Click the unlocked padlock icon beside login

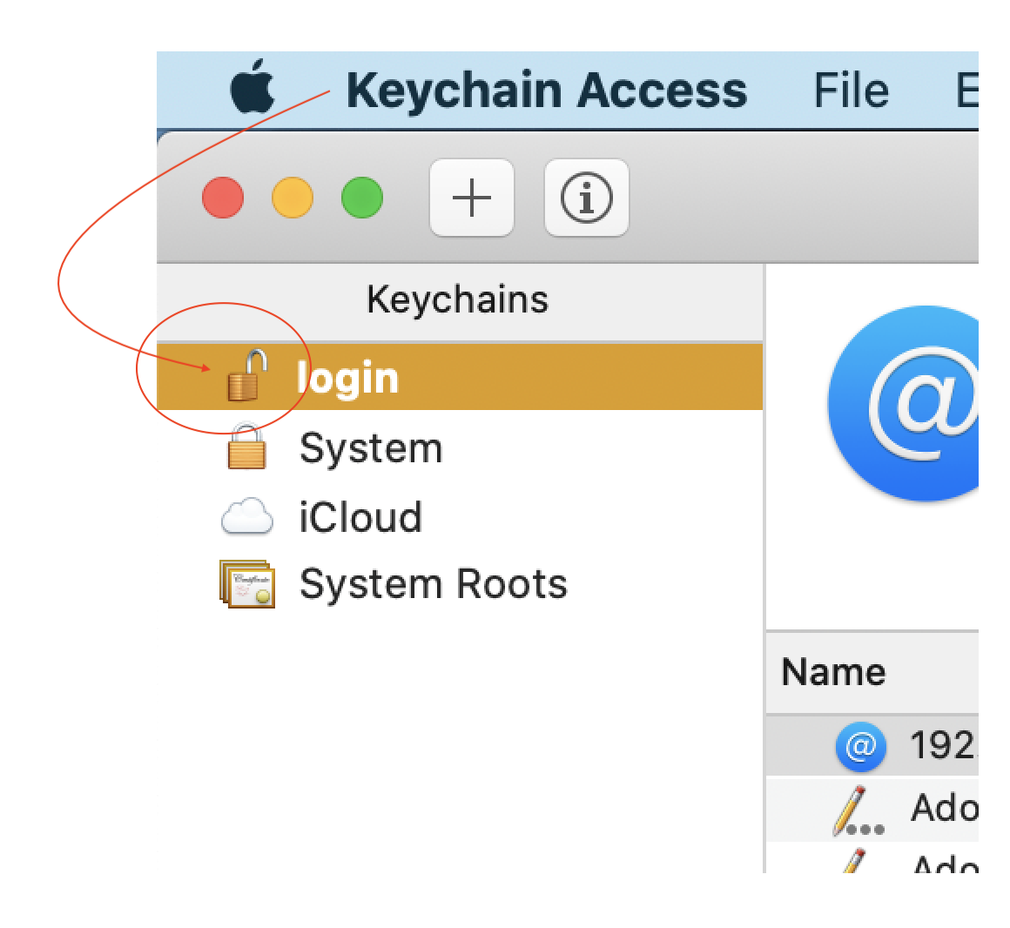coord(247,376)
